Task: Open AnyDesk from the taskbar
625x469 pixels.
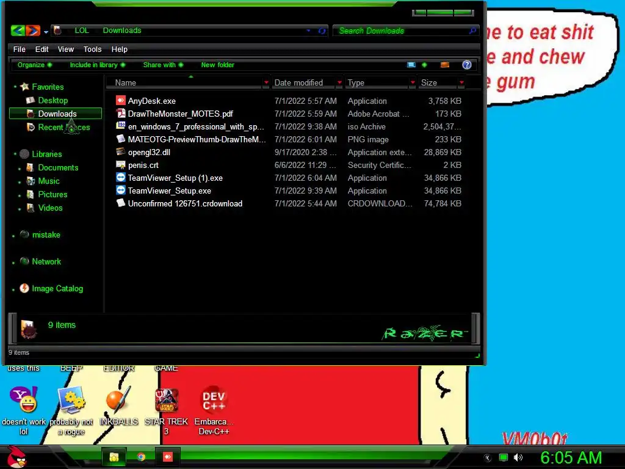Action: (x=168, y=457)
